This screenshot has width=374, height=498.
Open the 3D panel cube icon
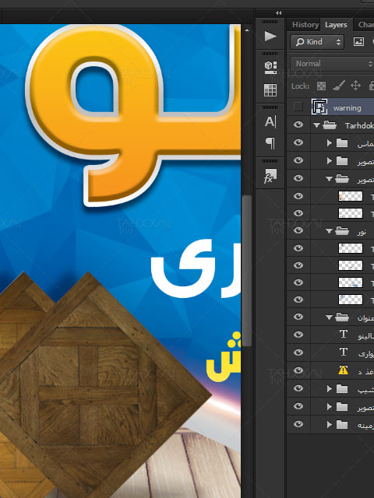pos(270,68)
